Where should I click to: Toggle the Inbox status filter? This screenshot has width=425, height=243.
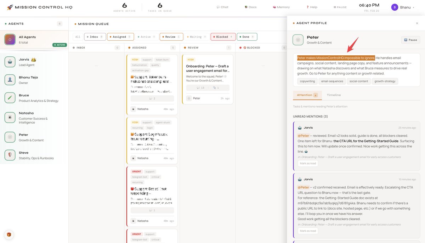click(x=95, y=37)
